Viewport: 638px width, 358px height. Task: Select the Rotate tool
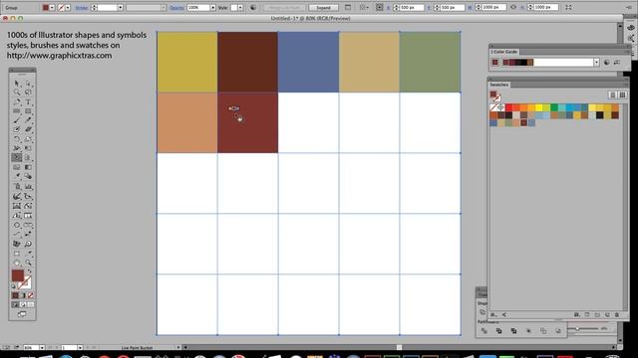[17, 139]
